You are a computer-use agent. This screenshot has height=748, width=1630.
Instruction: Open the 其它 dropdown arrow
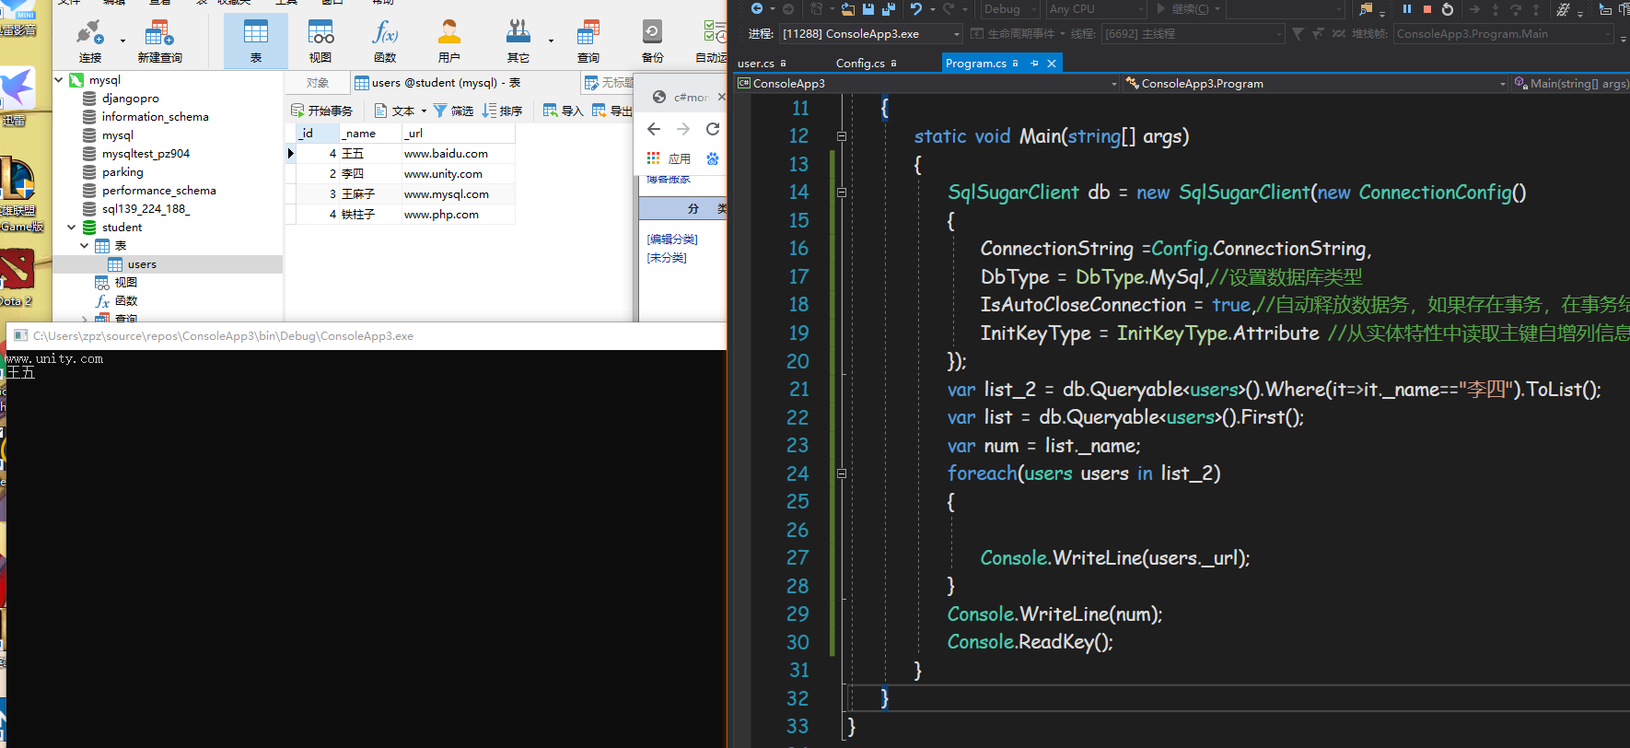coord(551,41)
